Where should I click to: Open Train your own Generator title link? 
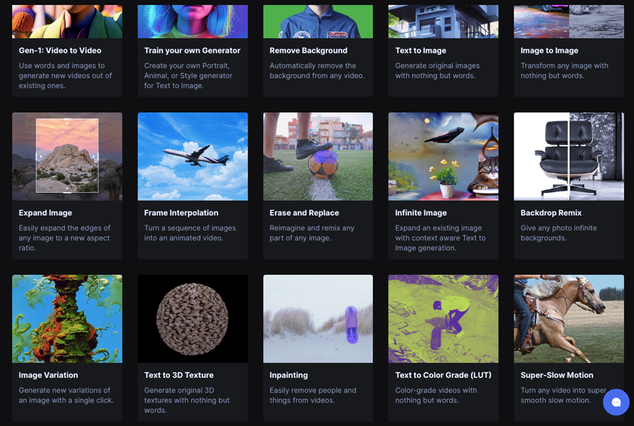coord(192,50)
